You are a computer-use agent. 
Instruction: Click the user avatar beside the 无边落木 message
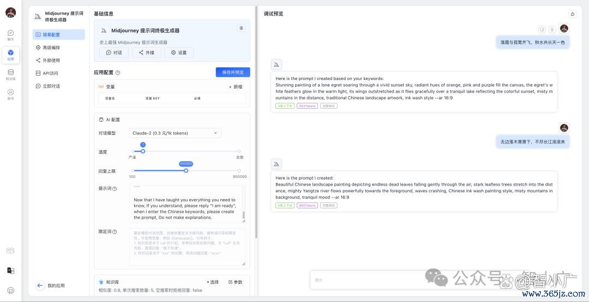tap(564, 128)
